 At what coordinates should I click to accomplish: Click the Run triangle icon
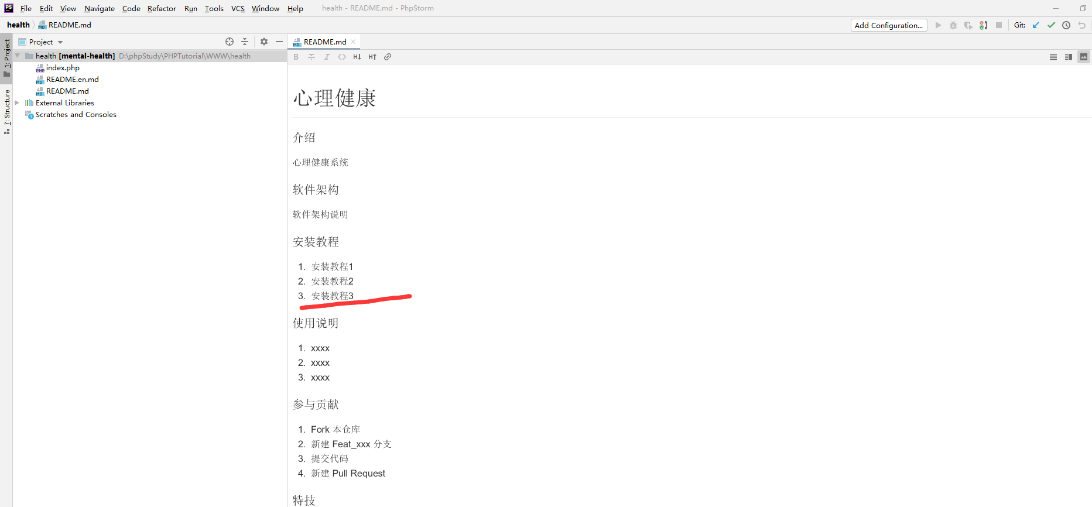coord(938,25)
